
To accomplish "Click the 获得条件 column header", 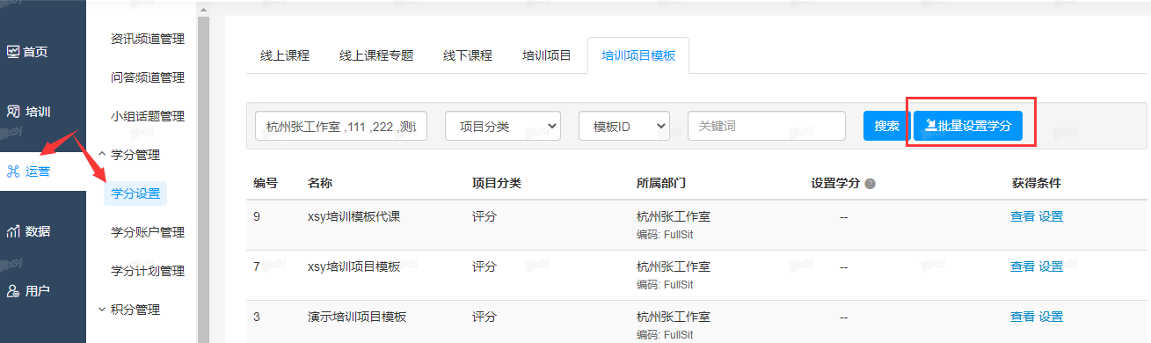I will [1037, 183].
